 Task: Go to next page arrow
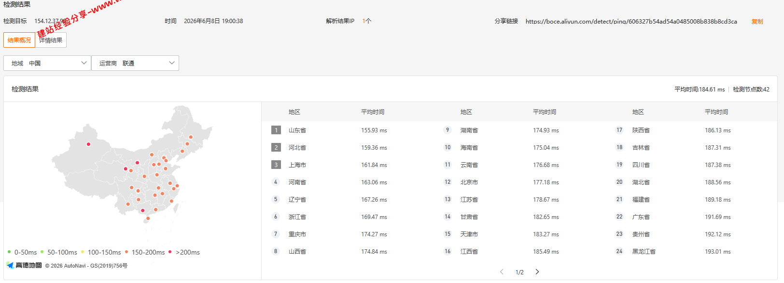537,272
